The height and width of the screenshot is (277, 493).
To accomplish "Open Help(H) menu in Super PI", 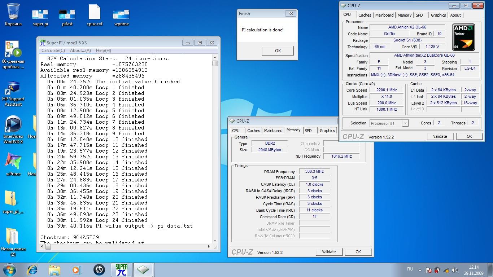I will point(104,50).
